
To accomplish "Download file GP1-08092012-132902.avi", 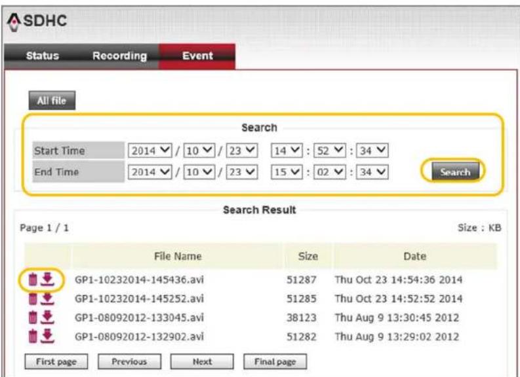I will point(47,336).
